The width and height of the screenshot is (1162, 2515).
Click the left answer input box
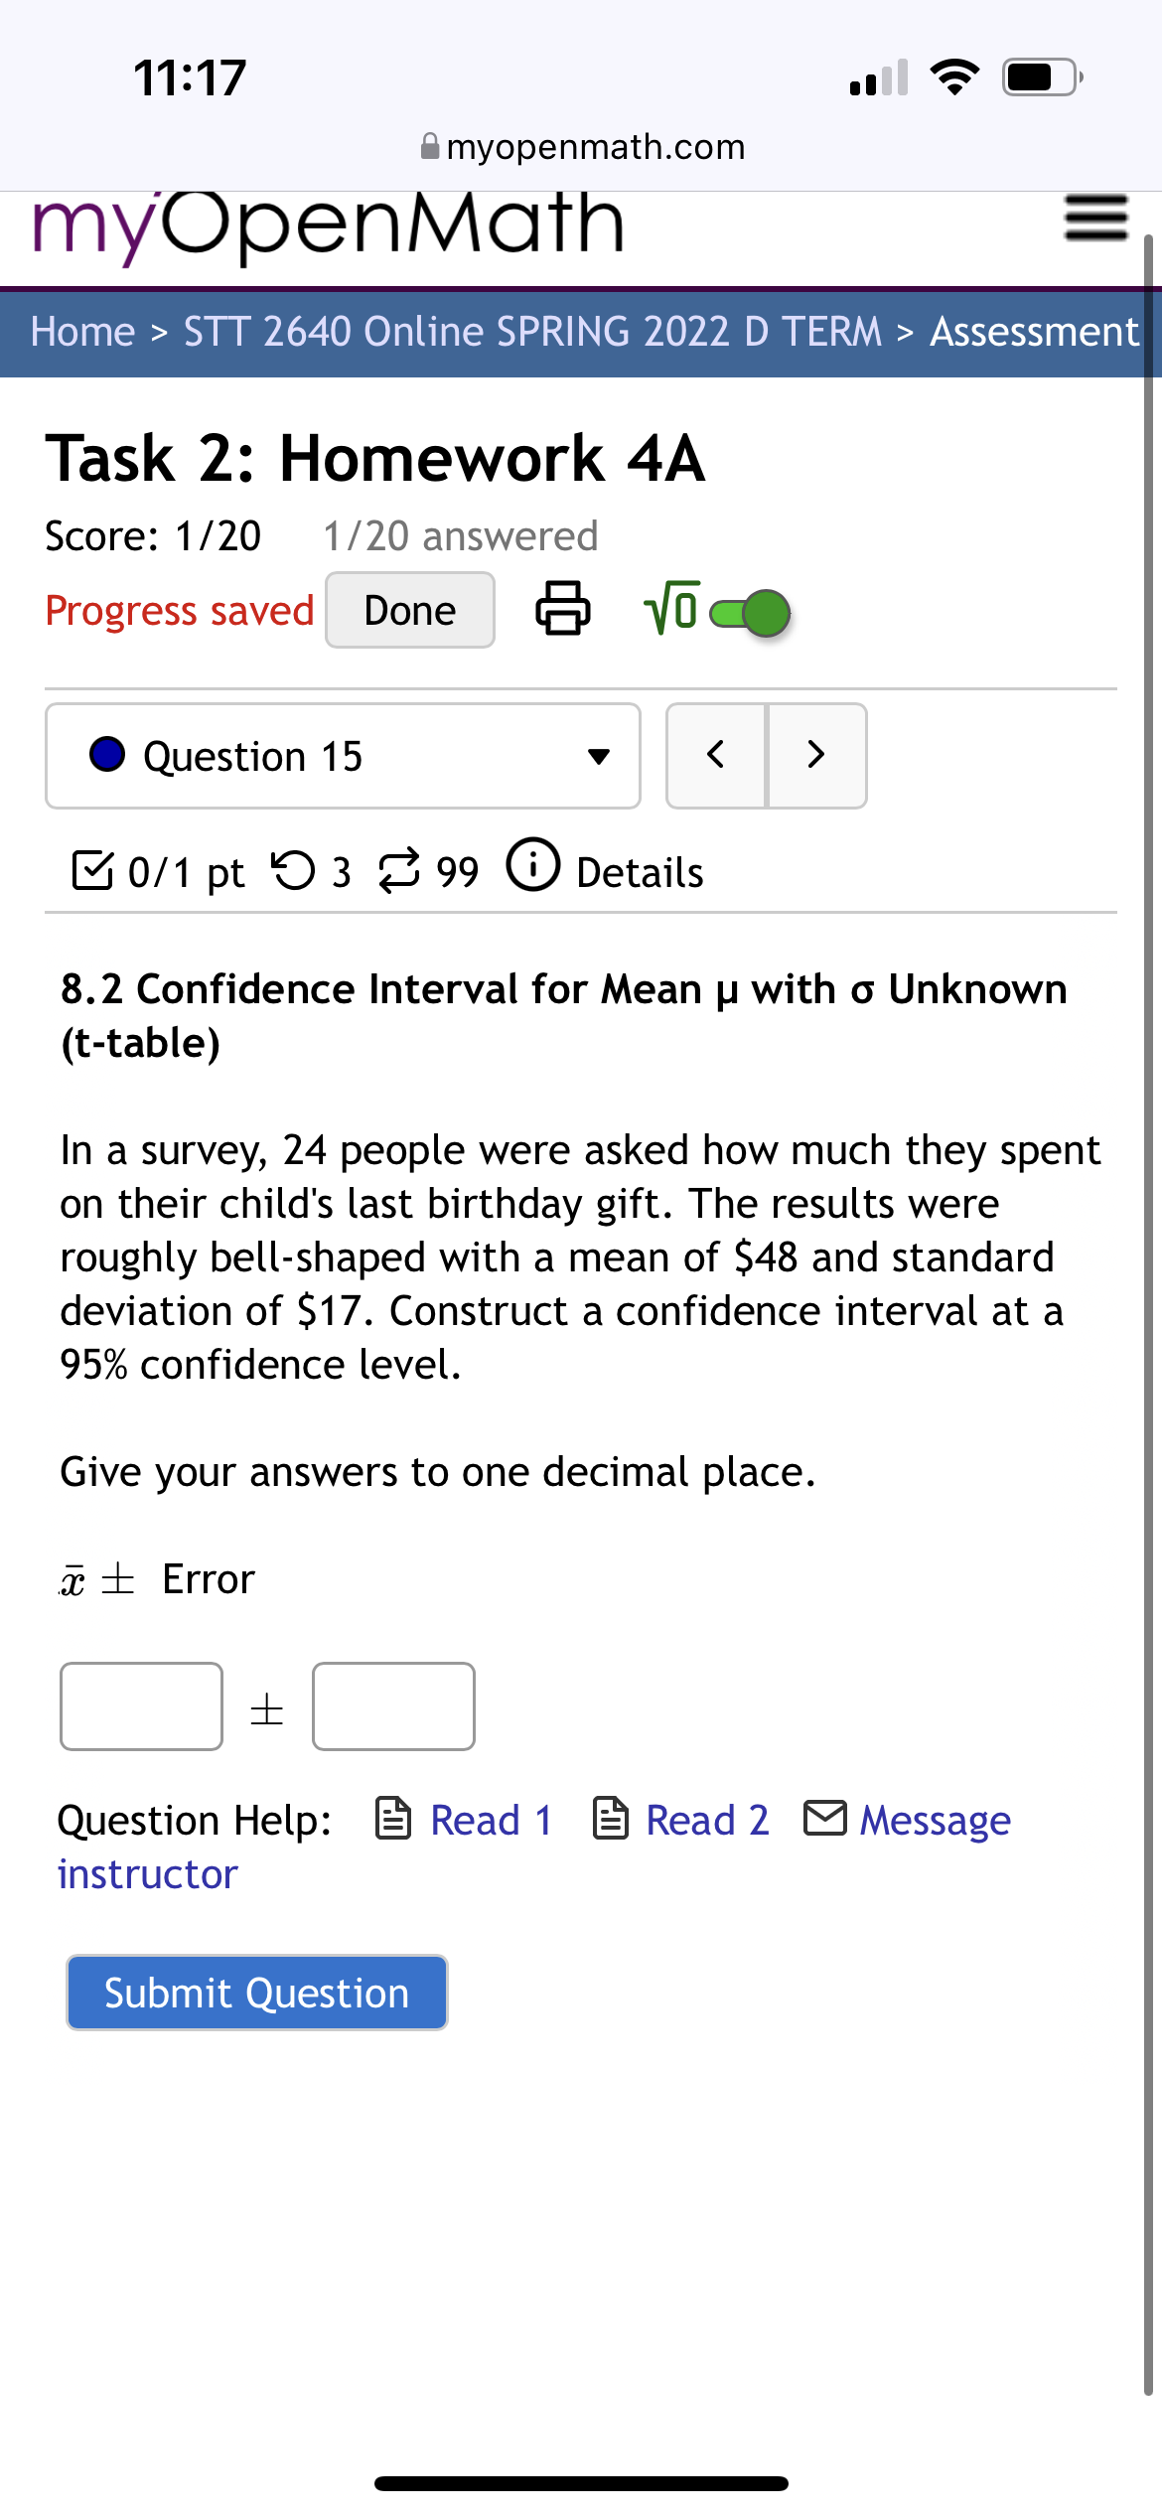[140, 1705]
